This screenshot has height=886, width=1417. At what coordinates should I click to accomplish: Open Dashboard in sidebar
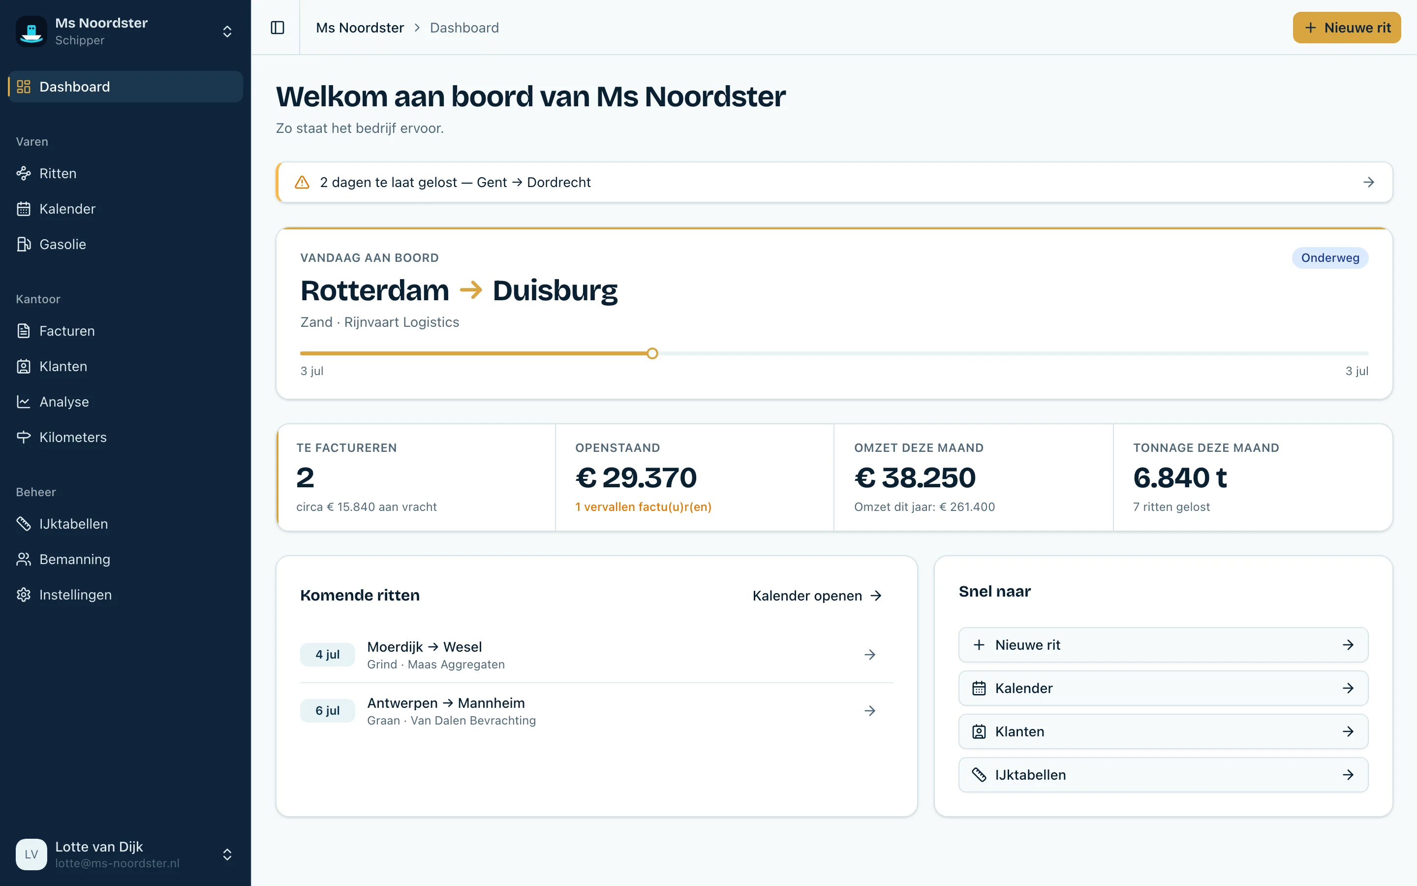coord(125,87)
